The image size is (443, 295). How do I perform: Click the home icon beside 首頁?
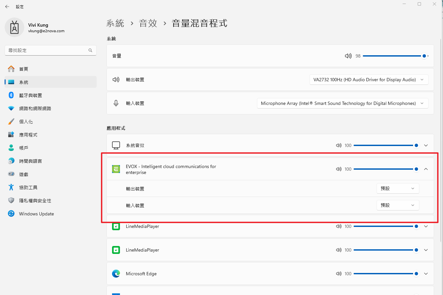pos(11,69)
